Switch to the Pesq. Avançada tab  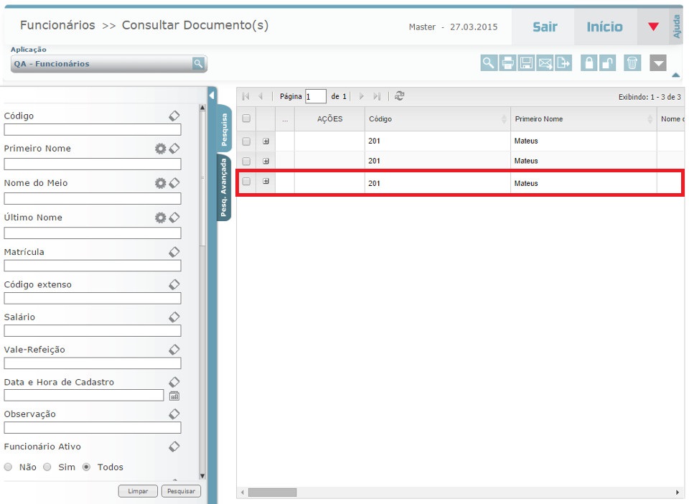coord(224,188)
